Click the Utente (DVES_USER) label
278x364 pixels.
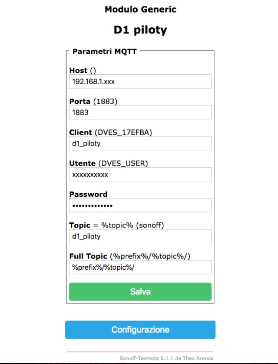[109, 163]
